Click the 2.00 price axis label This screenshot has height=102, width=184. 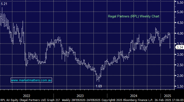pyautogui.click(x=180, y=76)
